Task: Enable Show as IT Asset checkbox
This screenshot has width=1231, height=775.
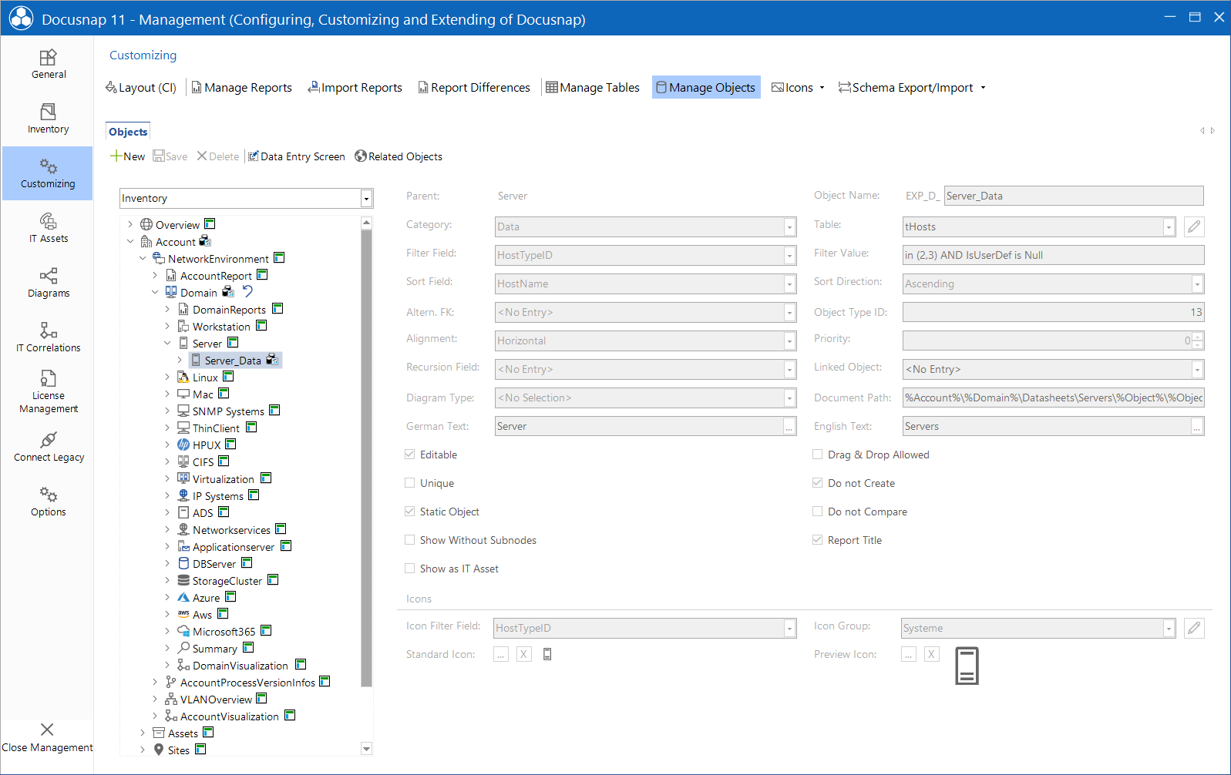Action: 410,569
